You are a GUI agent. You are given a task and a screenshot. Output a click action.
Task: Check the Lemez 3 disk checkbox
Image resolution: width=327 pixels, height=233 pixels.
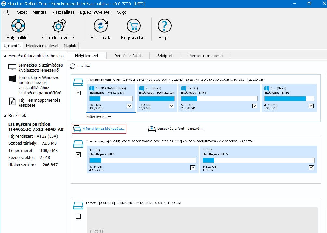[x=78, y=216]
